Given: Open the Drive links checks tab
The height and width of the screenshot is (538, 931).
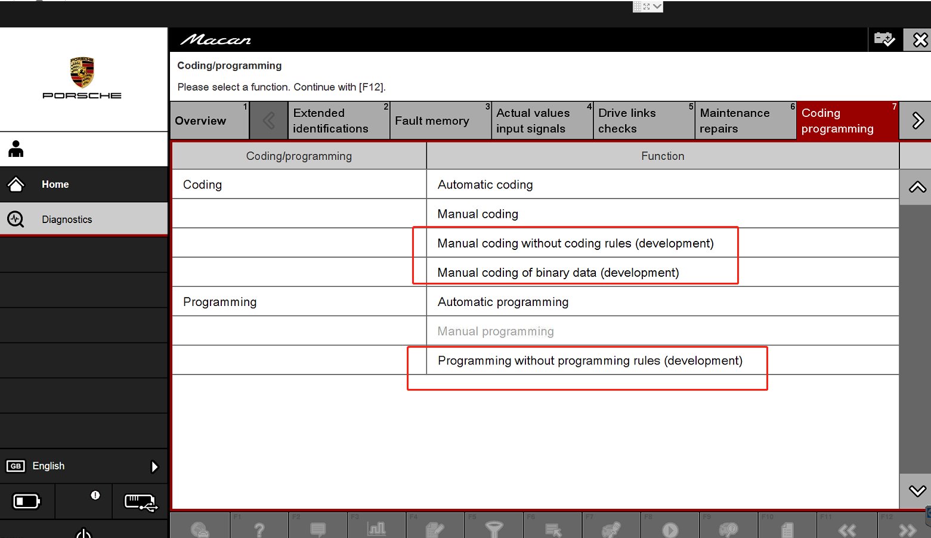Looking at the screenshot, I should coord(644,120).
